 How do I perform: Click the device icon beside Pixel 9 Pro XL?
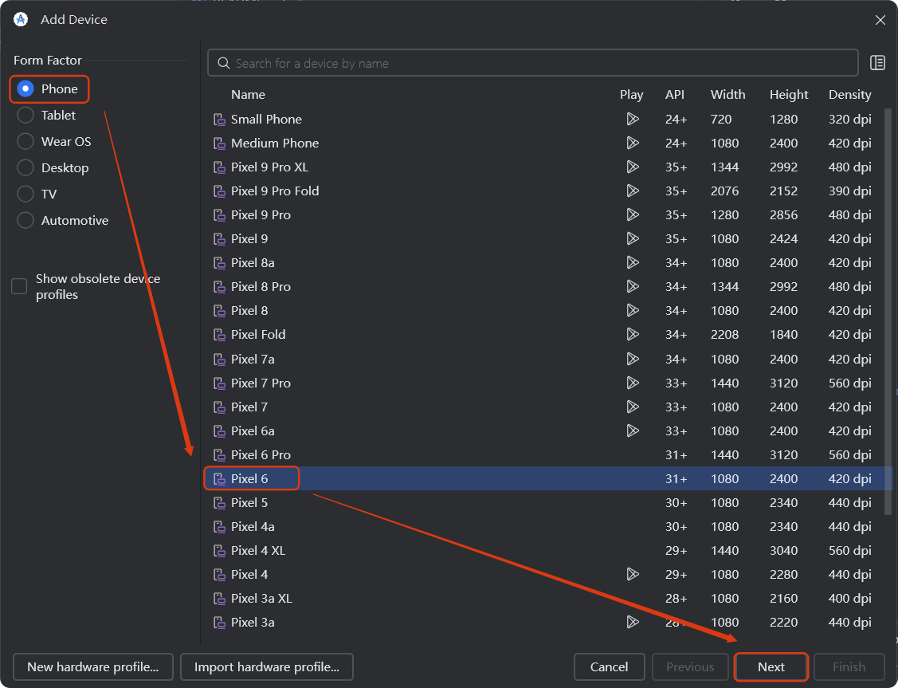pos(219,167)
